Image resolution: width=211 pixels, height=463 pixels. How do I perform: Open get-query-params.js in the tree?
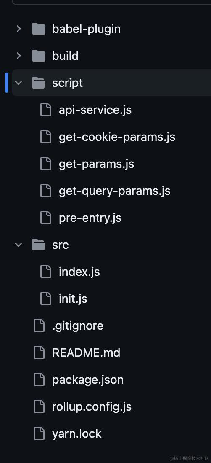coord(114,191)
